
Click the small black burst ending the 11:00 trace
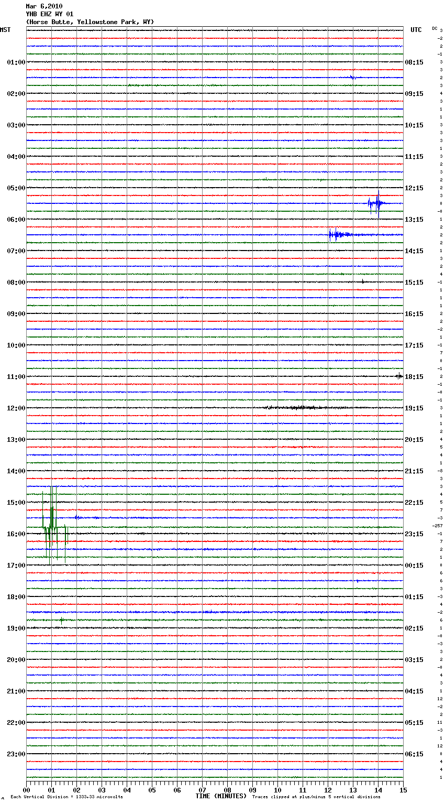pyautogui.click(x=399, y=376)
